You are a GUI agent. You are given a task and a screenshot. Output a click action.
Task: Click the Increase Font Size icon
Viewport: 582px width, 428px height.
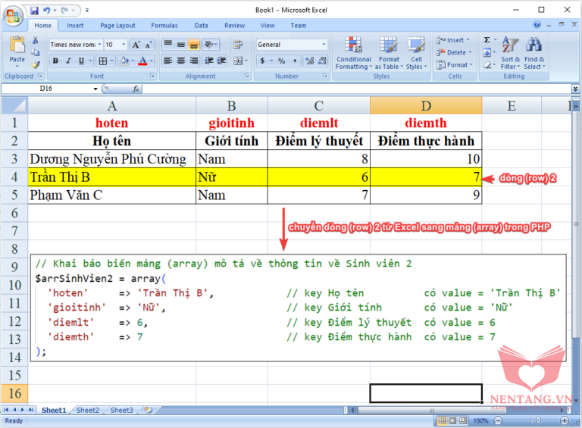pyautogui.click(x=136, y=45)
